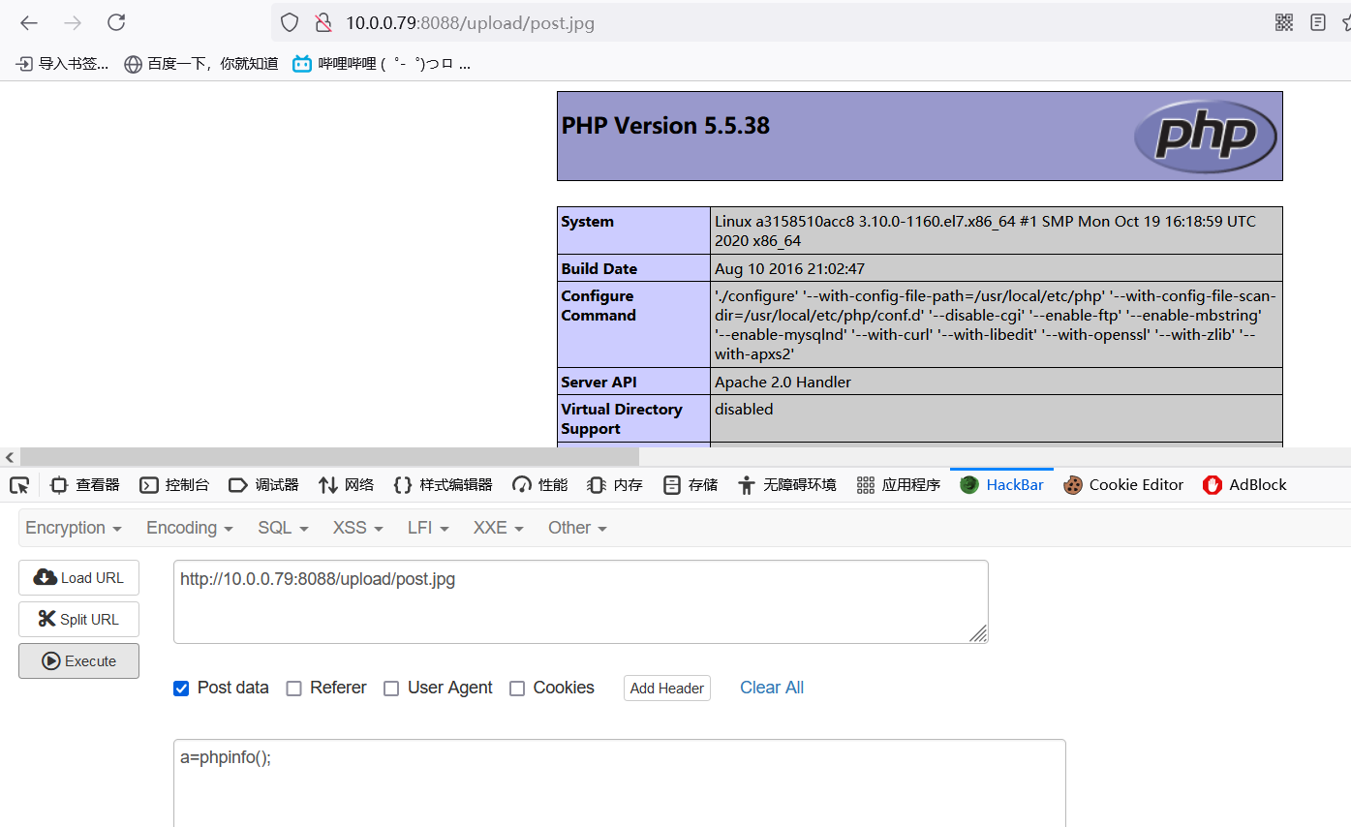The image size is (1351, 827).
Task: Open the shield tracking protection icon
Action: 290,22
